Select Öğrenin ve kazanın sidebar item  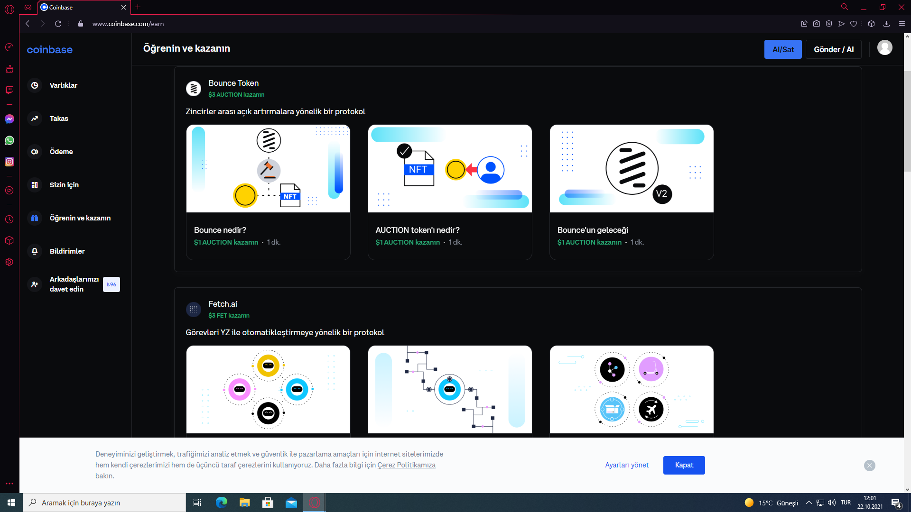pos(80,218)
